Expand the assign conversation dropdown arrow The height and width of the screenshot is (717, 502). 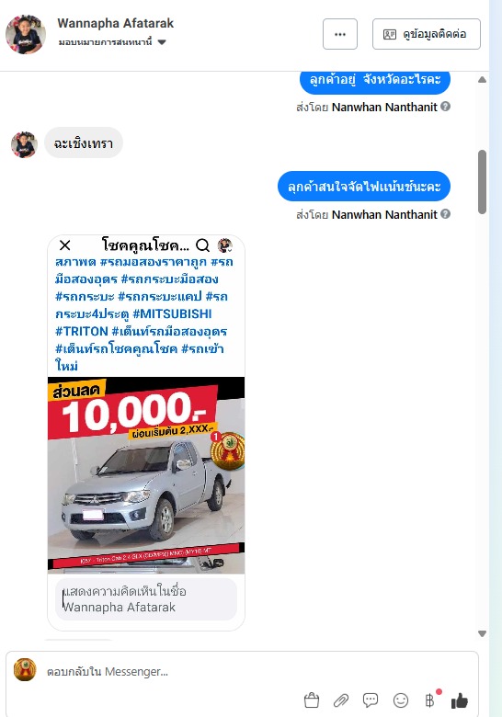(x=162, y=42)
